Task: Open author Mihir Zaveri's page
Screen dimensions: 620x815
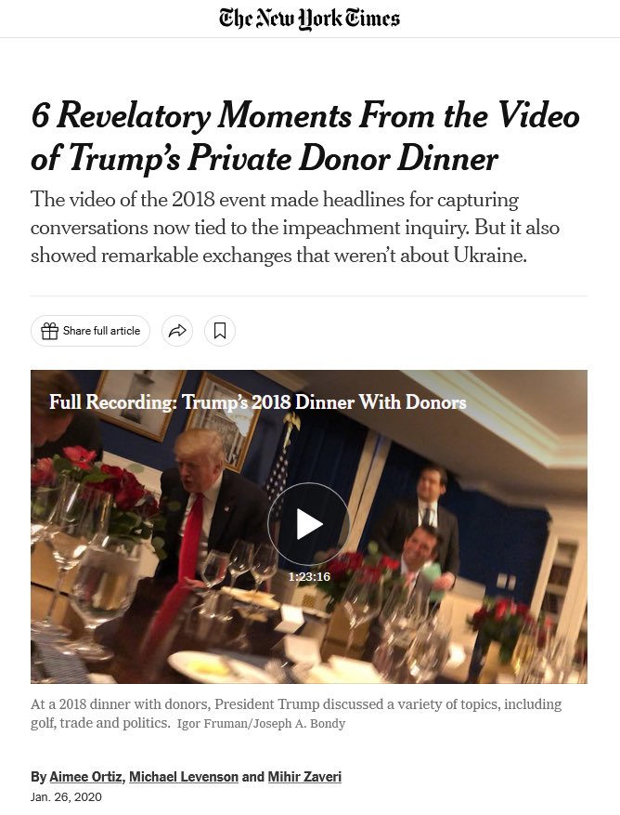Action: (x=304, y=777)
